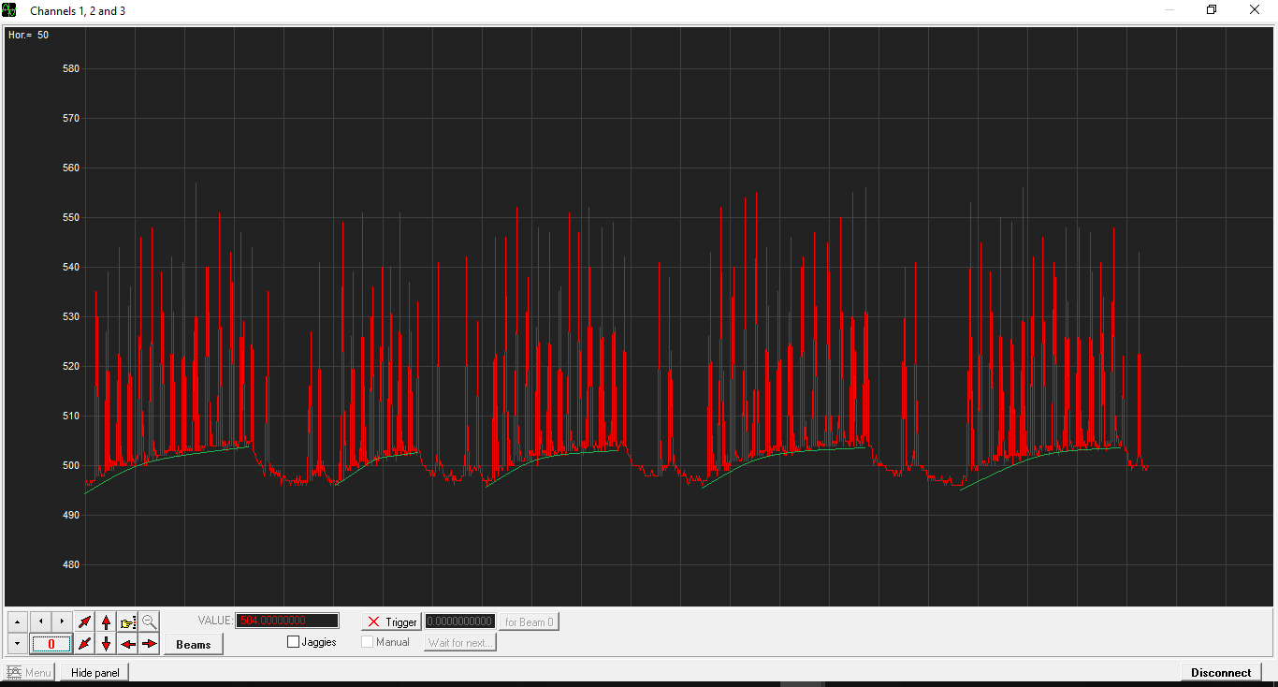Screen dimensions: 1278x687
Task: Click the VALUE field showing 504.00000000
Action: point(286,621)
